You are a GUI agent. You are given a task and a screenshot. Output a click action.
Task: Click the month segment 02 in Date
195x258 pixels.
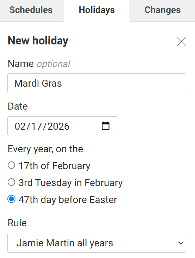point(20,126)
